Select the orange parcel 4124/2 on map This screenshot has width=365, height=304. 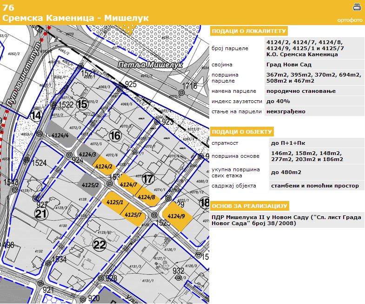pyautogui.click(x=104, y=166)
